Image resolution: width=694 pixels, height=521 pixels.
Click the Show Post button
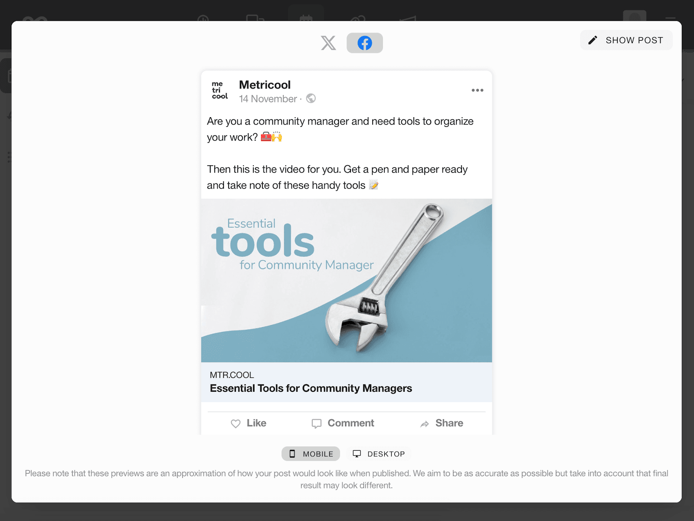[x=626, y=40]
